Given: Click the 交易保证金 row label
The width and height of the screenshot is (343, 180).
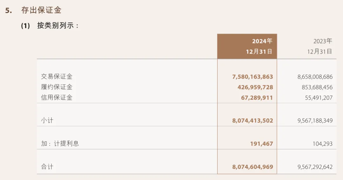Looking at the screenshot, I should 57,77.
